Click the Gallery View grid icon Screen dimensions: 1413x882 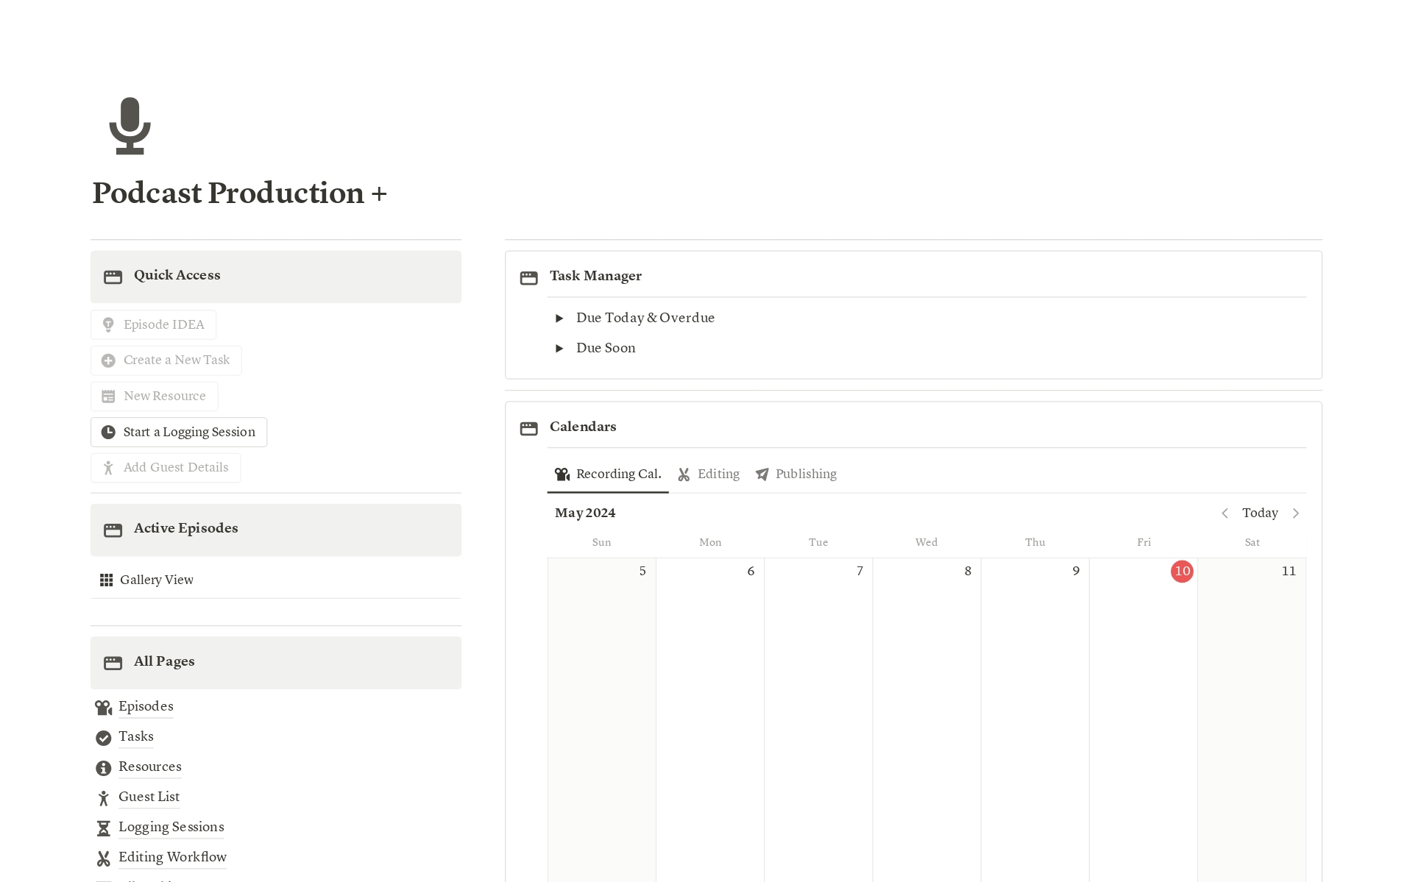106,580
